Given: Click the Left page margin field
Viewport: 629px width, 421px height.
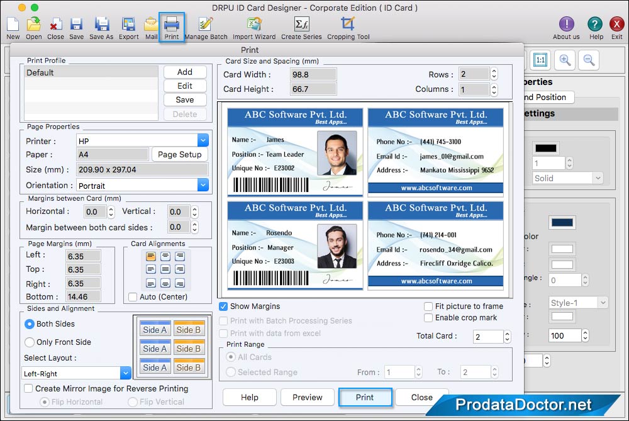Looking at the screenshot, I should [x=83, y=256].
